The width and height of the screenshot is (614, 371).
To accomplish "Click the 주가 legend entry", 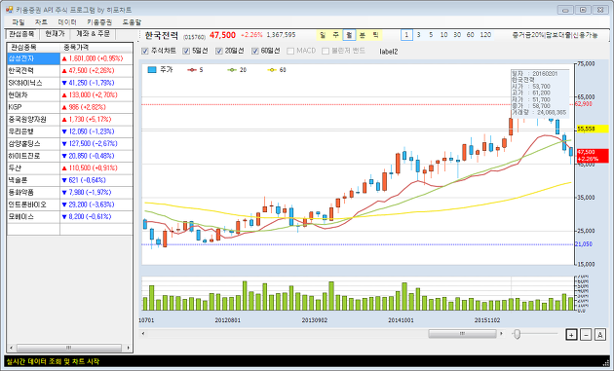I will coord(160,70).
